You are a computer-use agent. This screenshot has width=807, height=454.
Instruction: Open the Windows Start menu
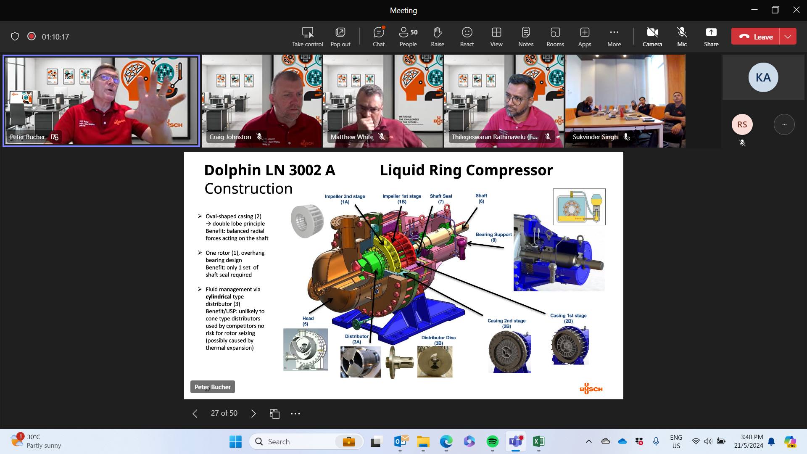point(235,441)
